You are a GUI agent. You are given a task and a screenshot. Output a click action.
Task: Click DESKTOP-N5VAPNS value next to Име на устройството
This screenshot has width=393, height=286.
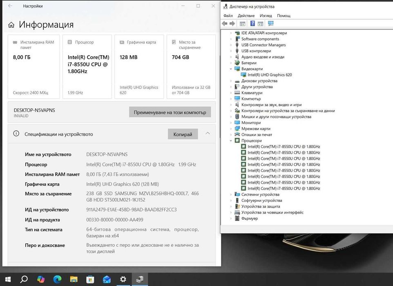pyautogui.click(x=107, y=154)
